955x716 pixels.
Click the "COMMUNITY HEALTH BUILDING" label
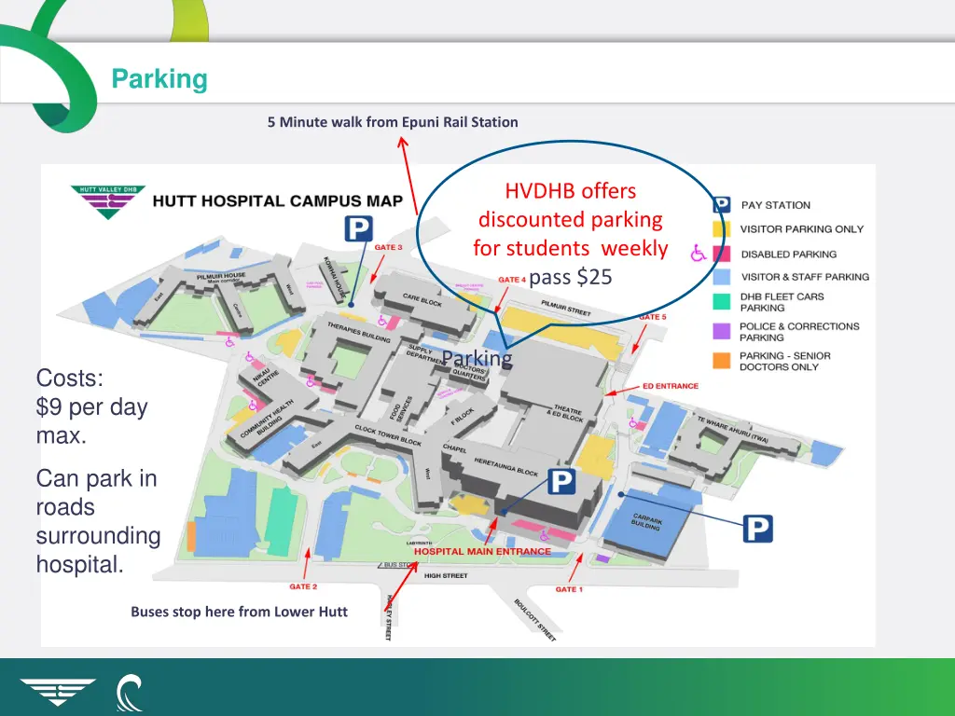(x=268, y=419)
